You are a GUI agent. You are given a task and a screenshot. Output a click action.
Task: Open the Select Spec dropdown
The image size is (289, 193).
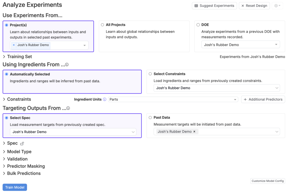point(73,132)
